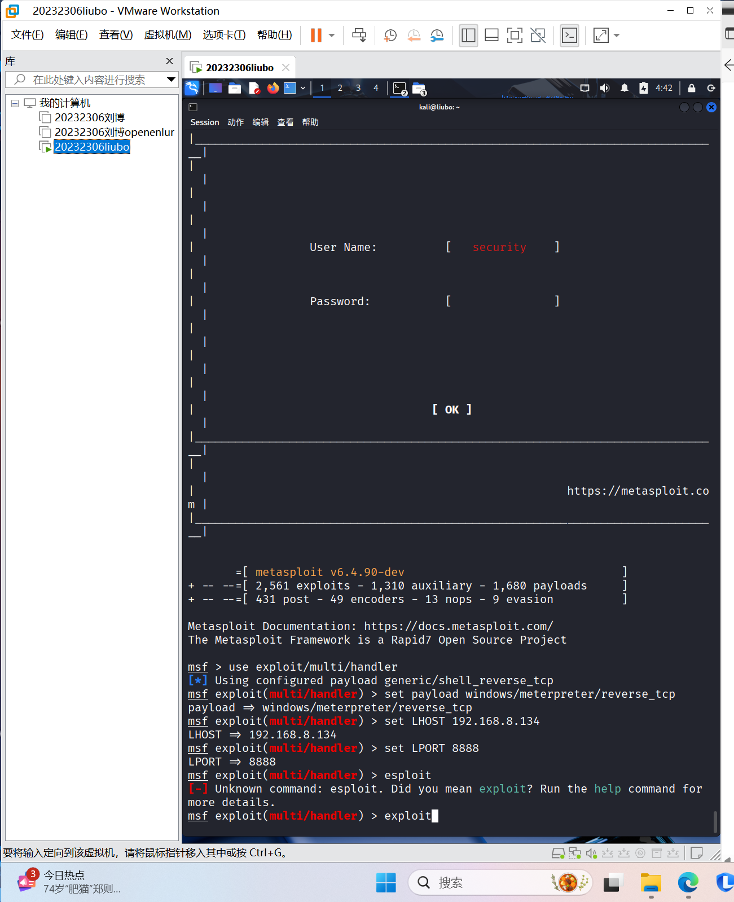Launch Firefox from the Kali panel
The height and width of the screenshot is (902, 734).
point(273,88)
